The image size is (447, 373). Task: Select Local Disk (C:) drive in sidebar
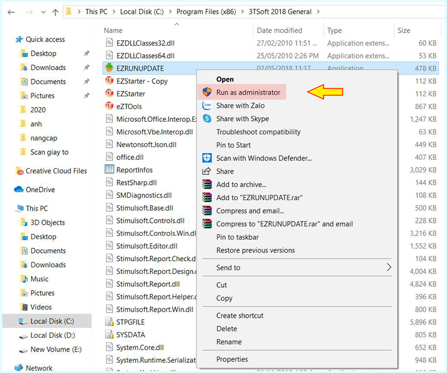(x=52, y=321)
